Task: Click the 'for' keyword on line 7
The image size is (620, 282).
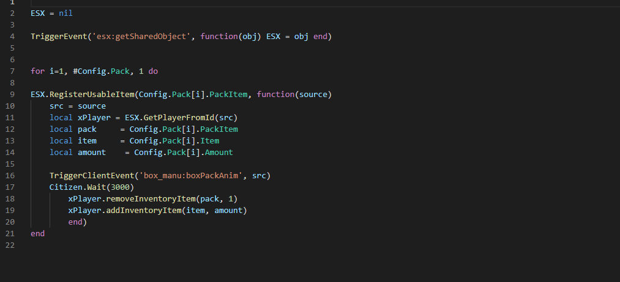Action: [x=37, y=71]
